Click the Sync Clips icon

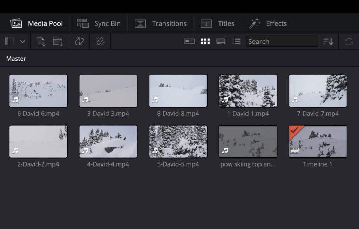click(x=79, y=41)
